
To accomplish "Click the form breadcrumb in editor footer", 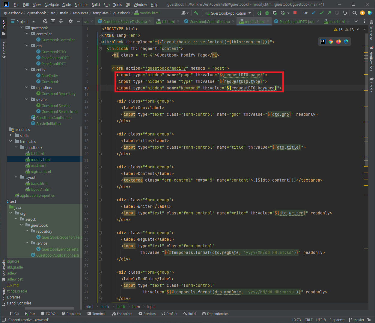I will [136, 307].
